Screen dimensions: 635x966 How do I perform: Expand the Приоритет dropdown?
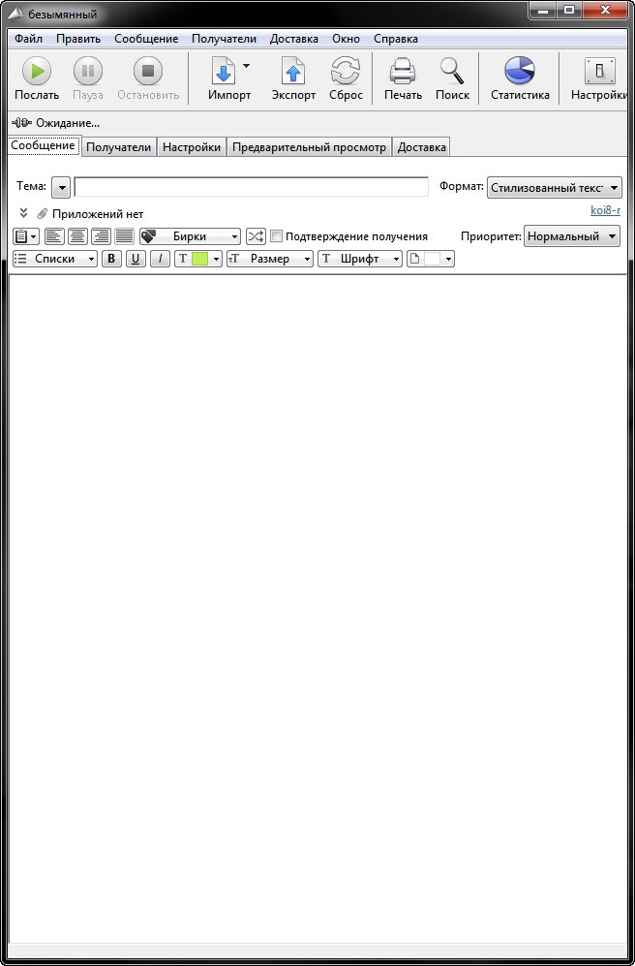(572, 236)
